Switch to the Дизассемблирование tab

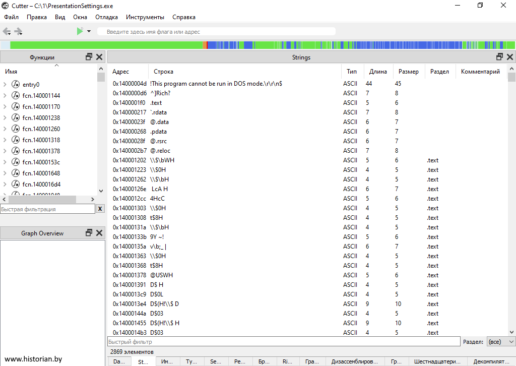coord(355,361)
